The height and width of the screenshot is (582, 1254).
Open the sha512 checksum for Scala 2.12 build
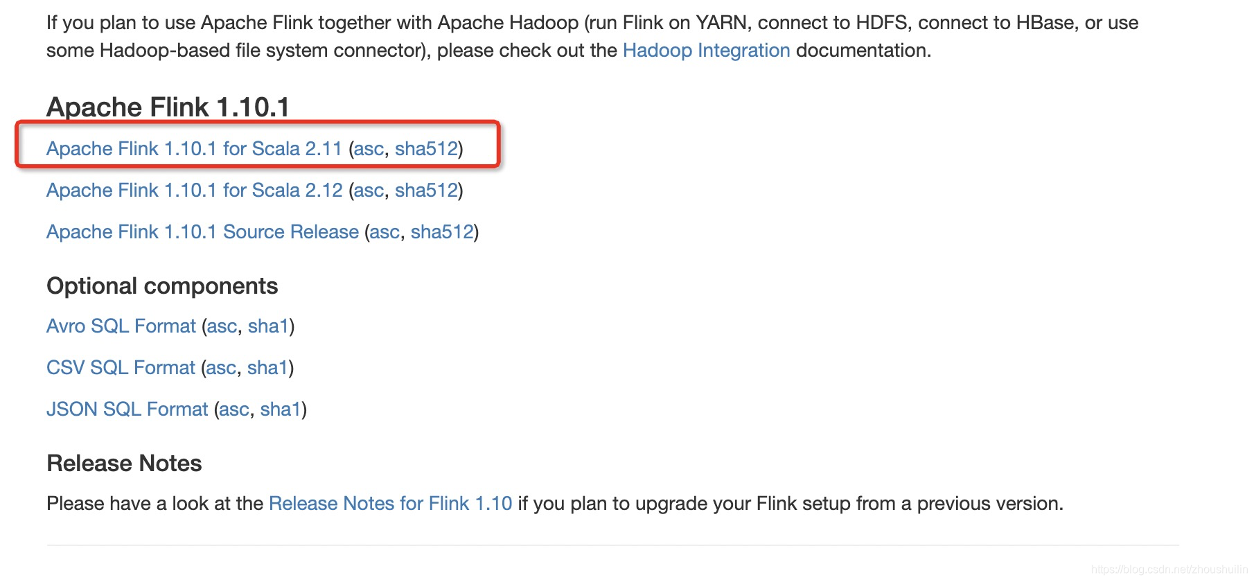425,190
